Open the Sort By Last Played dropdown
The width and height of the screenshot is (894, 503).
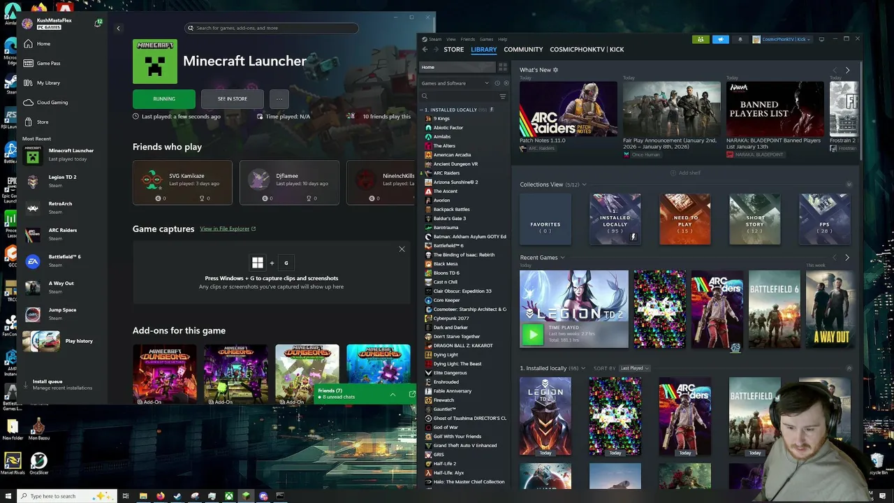point(634,368)
